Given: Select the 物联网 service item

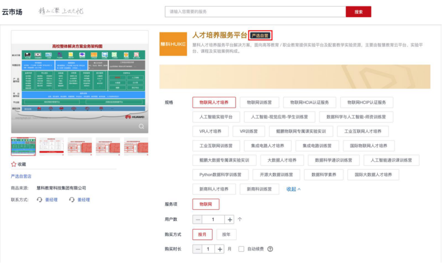Looking at the screenshot, I should point(206,204).
